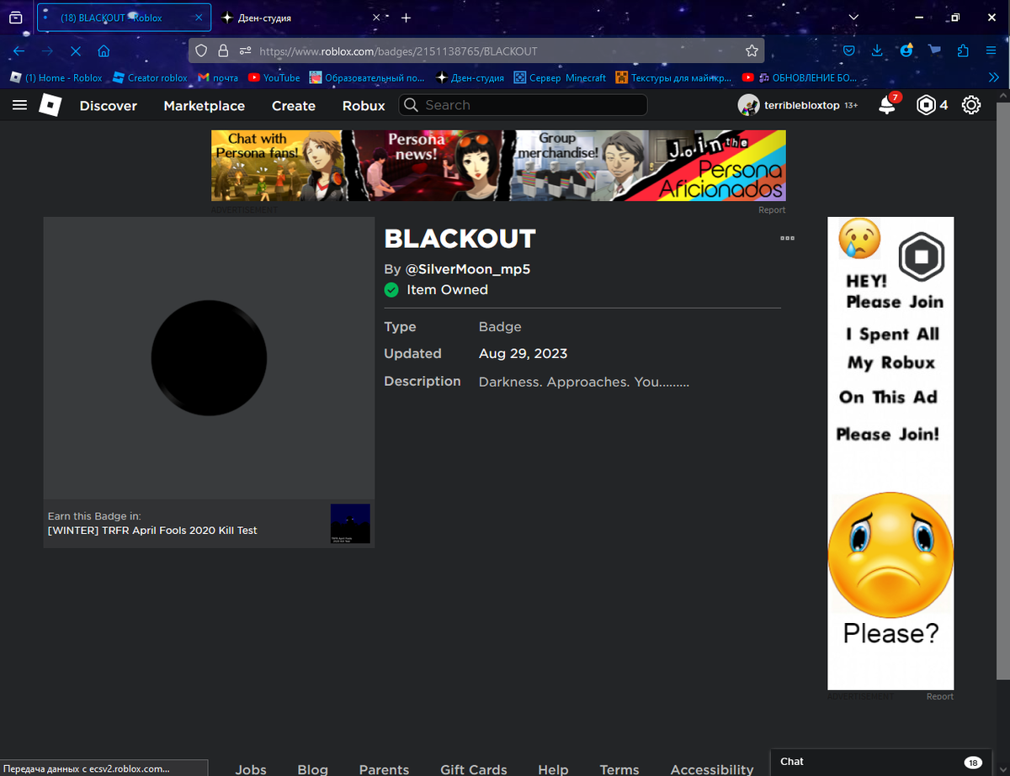Click the terriblebloxtop avatar icon
The width and height of the screenshot is (1010, 776).
click(748, 105)
